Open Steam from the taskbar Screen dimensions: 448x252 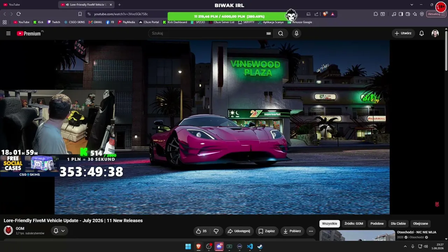(x=260, y=246)
